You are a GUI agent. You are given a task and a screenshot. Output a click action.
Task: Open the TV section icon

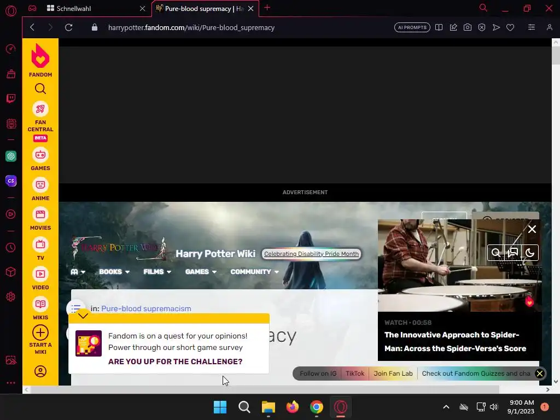tap(40, 244)
